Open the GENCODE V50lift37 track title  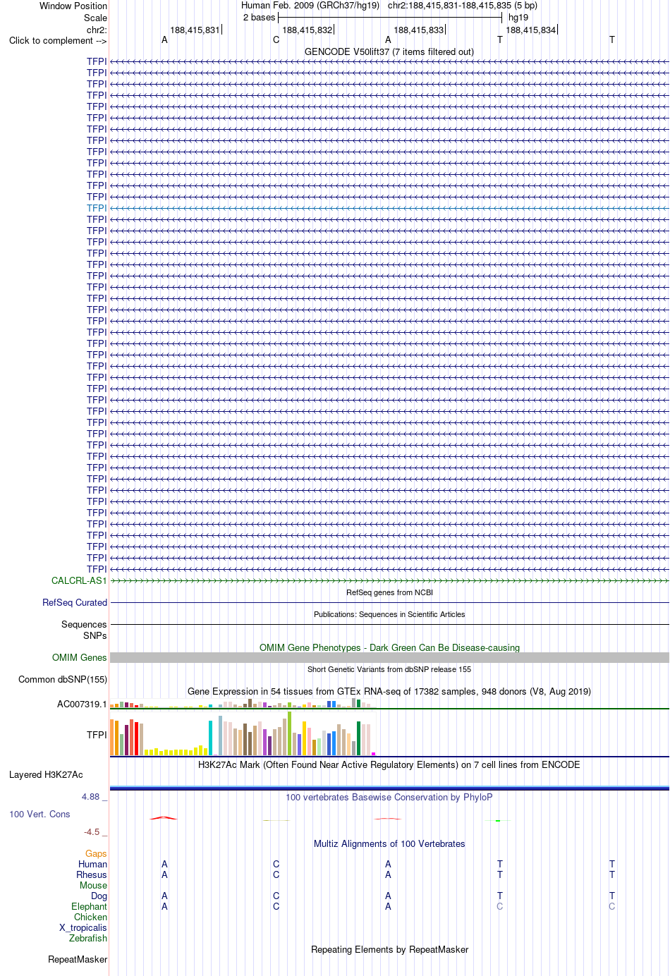pyautogui.click(x=389, y=51)
